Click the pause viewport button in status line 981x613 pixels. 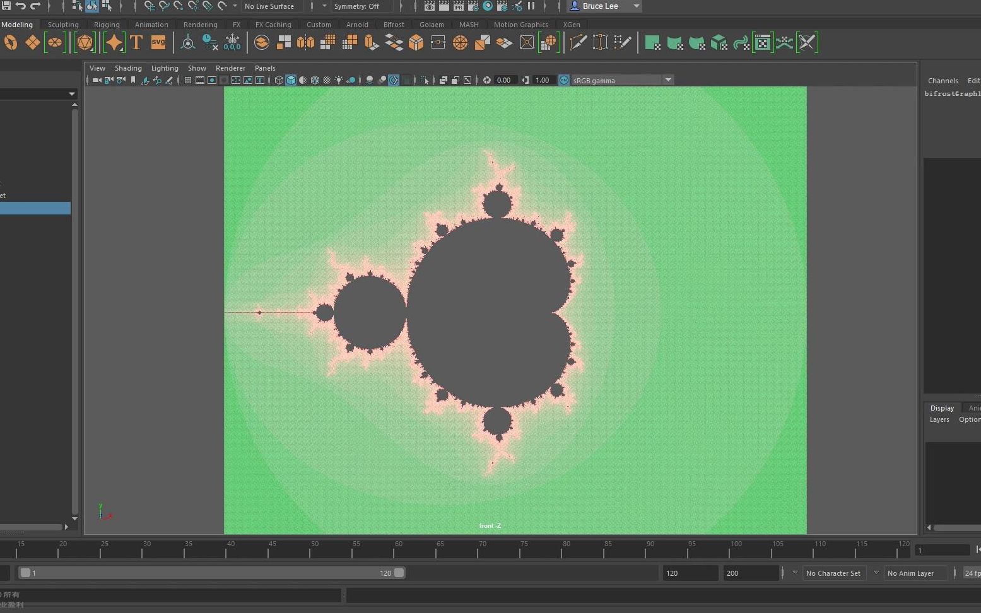click(531, 6)
